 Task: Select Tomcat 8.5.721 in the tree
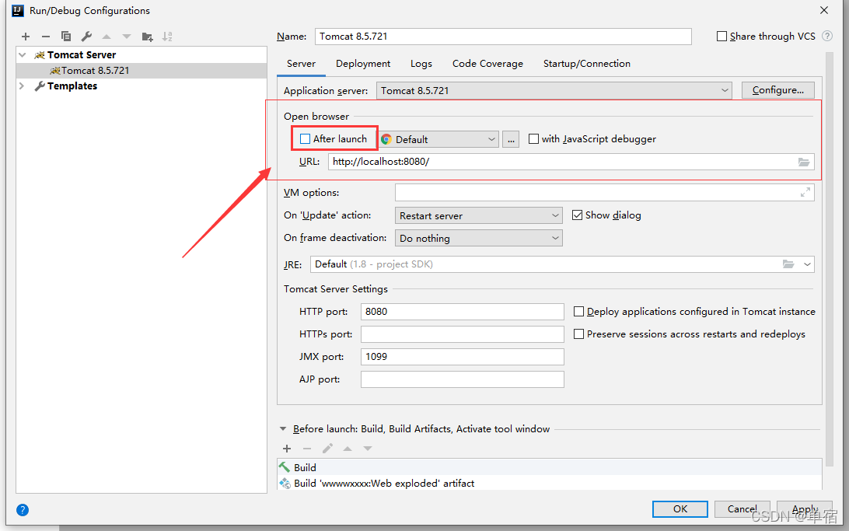click(141, 71)
